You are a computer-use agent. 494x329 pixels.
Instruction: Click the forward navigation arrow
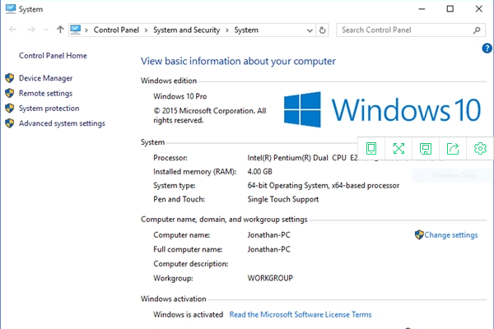[x=31, y=30]
